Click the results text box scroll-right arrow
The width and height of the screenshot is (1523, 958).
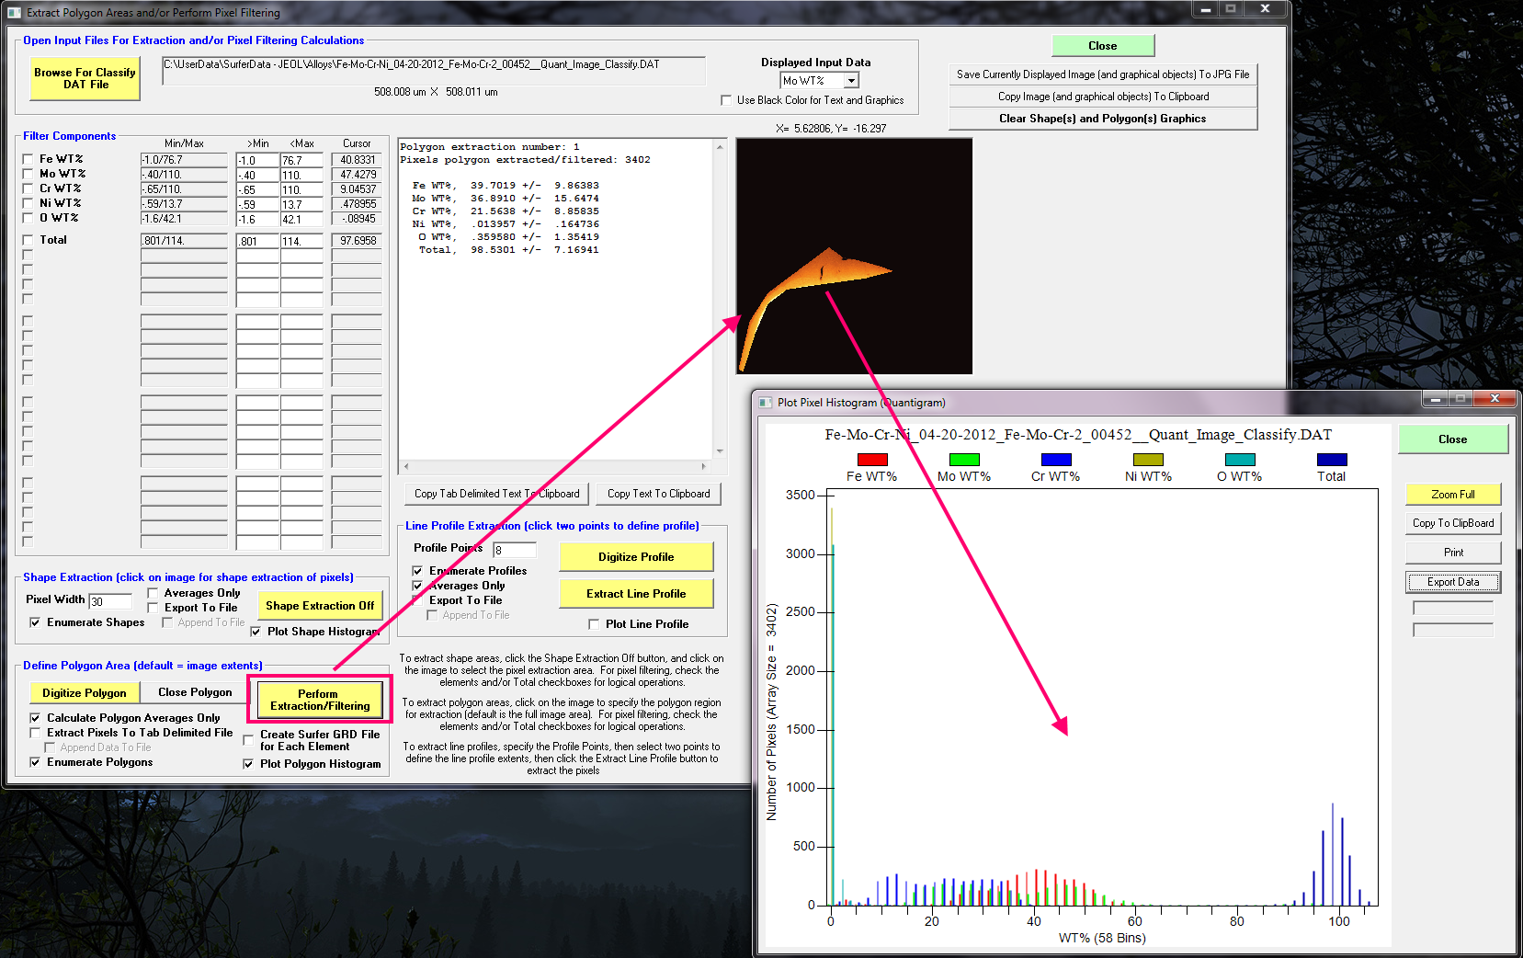704,466
